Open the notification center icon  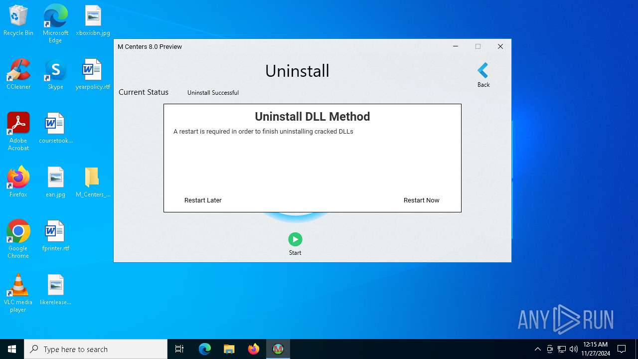point(622,349)
